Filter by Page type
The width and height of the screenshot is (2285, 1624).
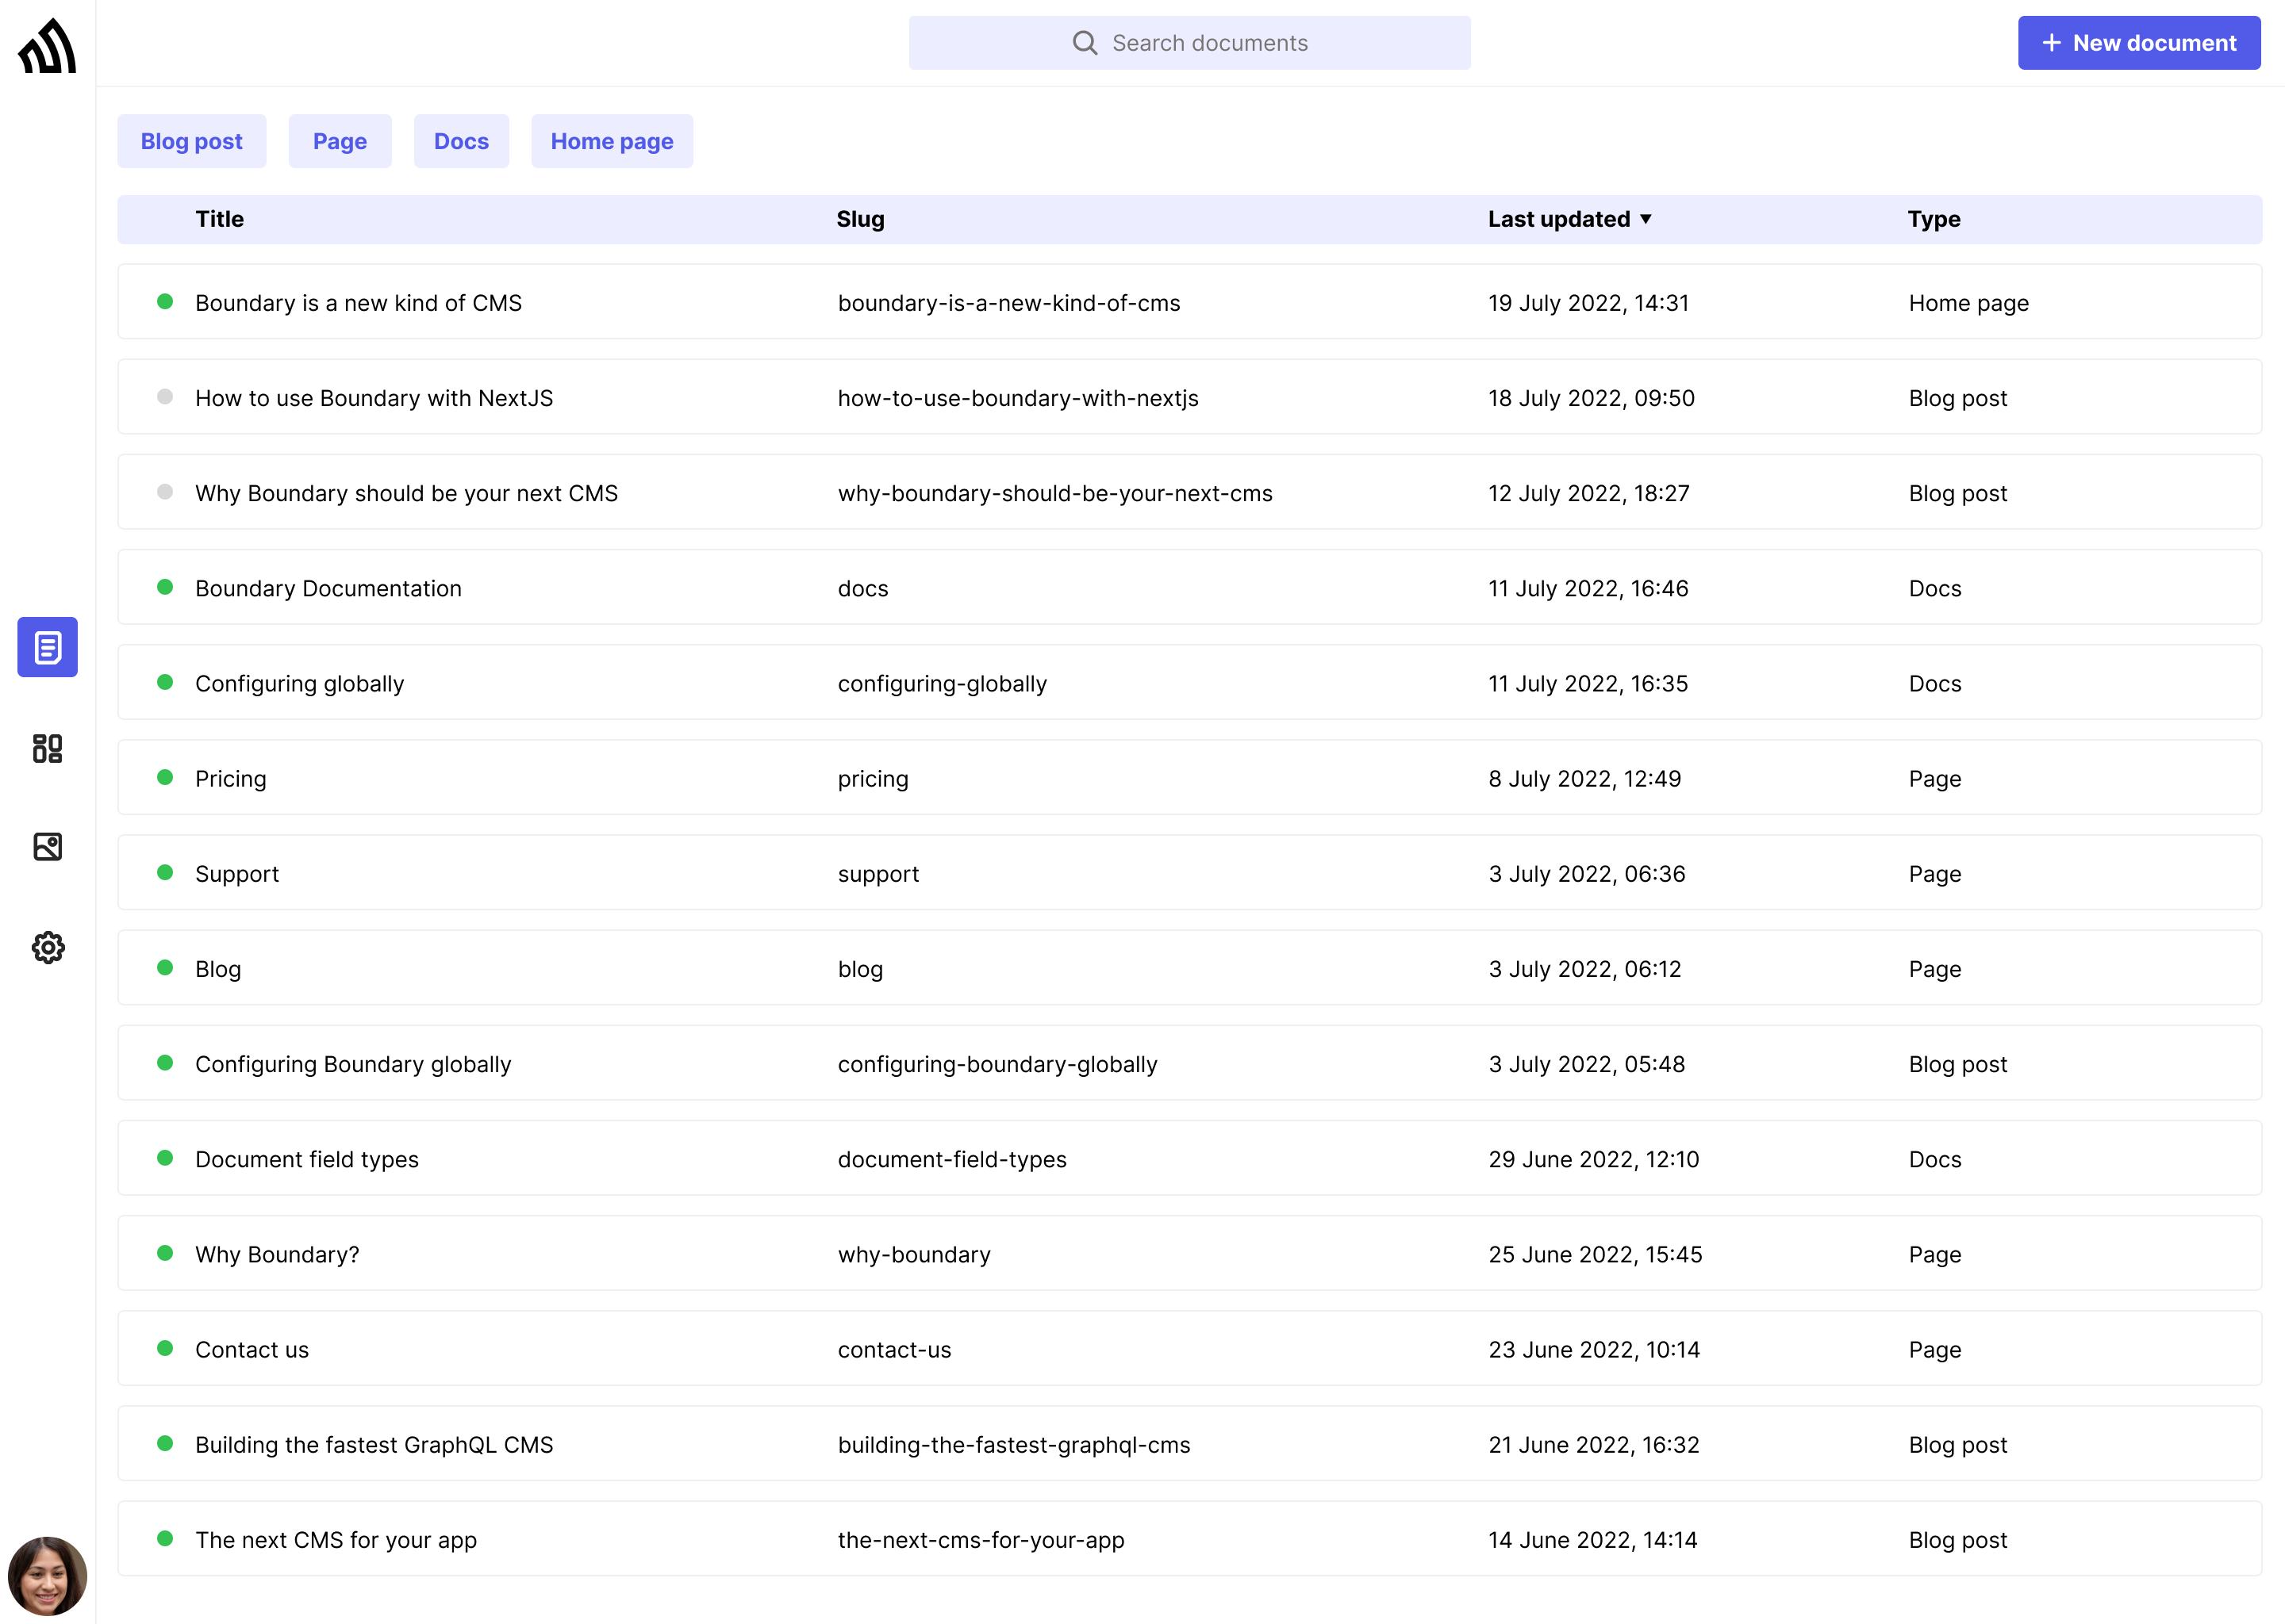tap(340, 141)
